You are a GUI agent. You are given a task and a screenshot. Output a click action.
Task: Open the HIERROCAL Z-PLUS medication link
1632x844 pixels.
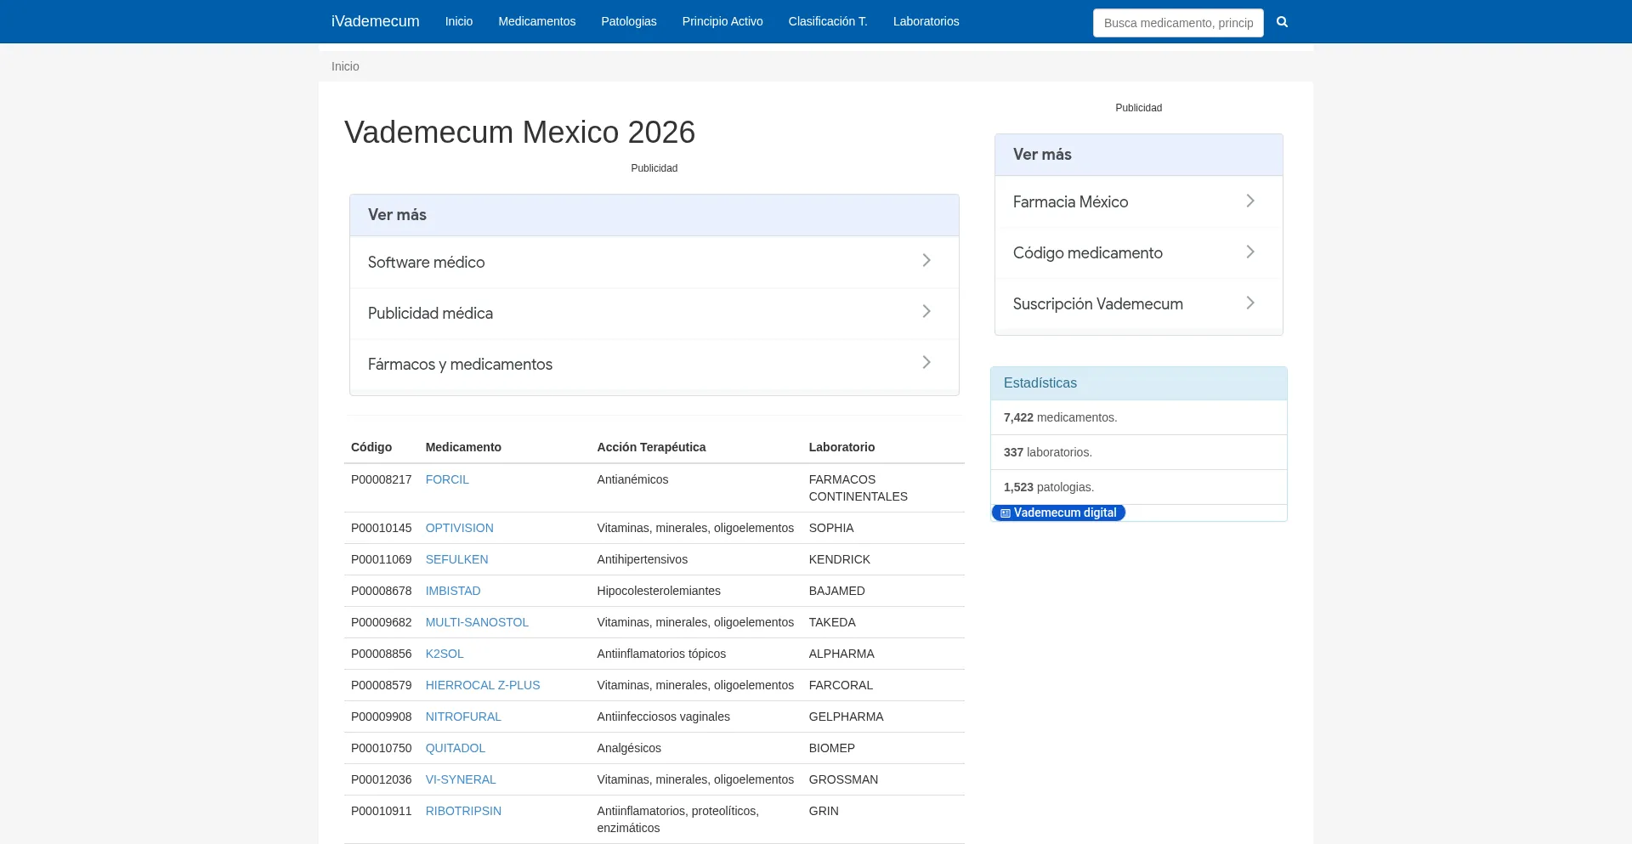tap(483, 685)
